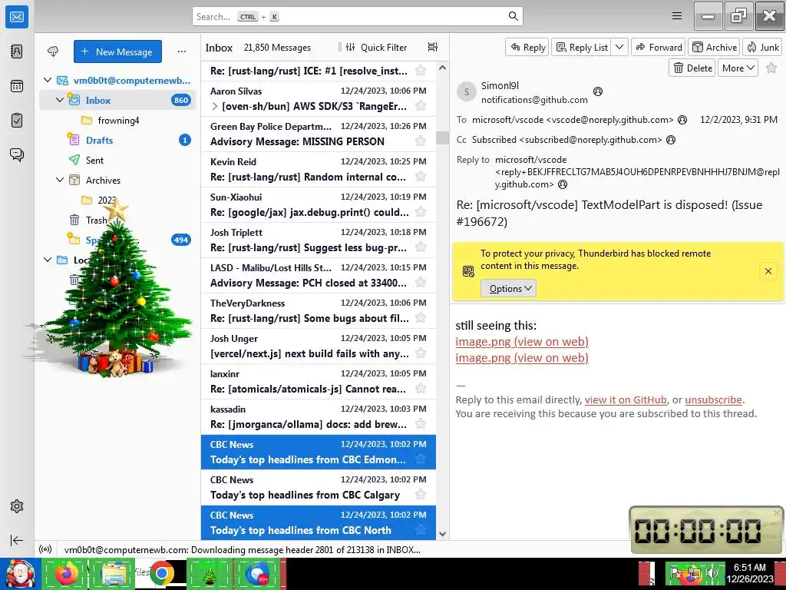Image resolution: width=786 pixels, height=590 pixels.
Task: Open remote content Options dropdown
Action: 508,289
